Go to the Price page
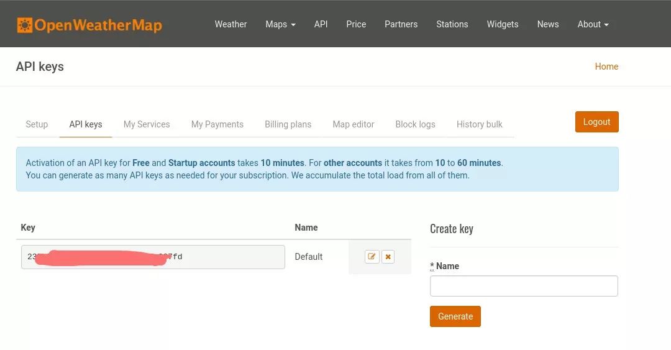The image size is (671, 350). (356, 24)
